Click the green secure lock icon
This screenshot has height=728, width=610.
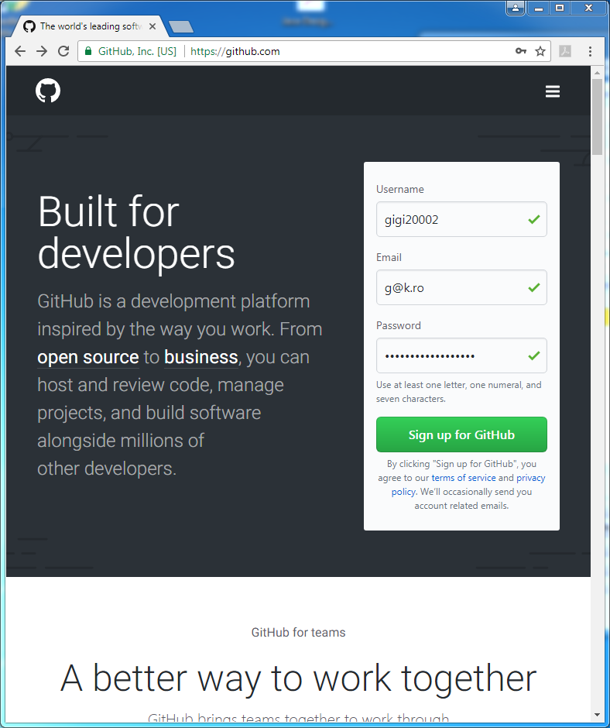[87, 51]
